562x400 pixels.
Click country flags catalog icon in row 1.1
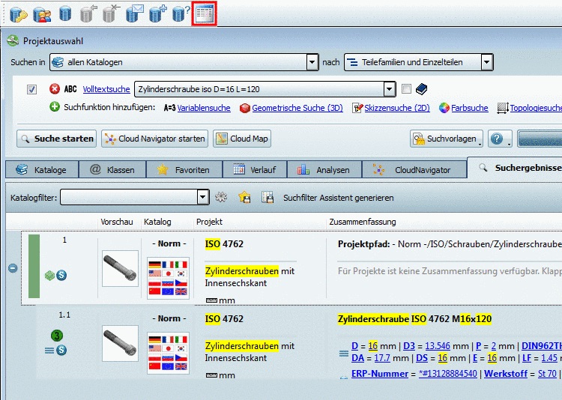[x=168, y=353]
